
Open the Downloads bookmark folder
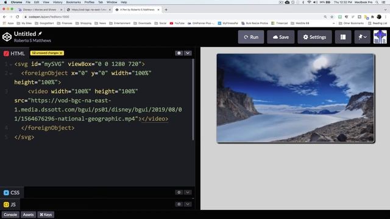coord(142,23)
